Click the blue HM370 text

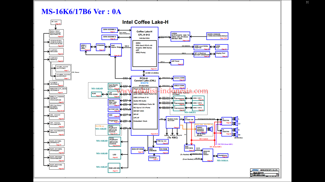pos(144,83)
